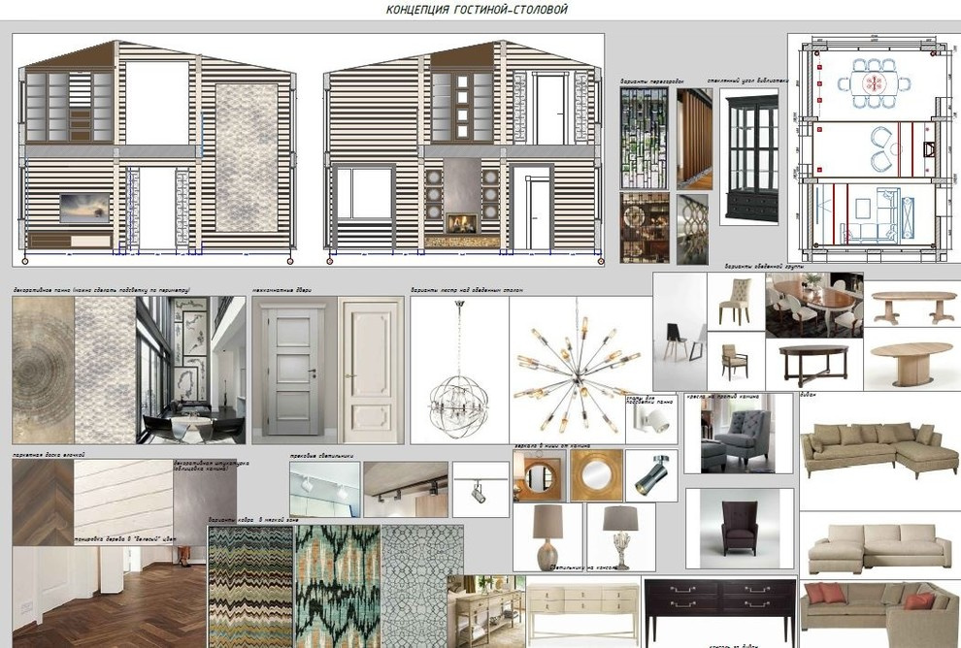Select the white paneled door photo
961x648 pixels.
point(372,370)
